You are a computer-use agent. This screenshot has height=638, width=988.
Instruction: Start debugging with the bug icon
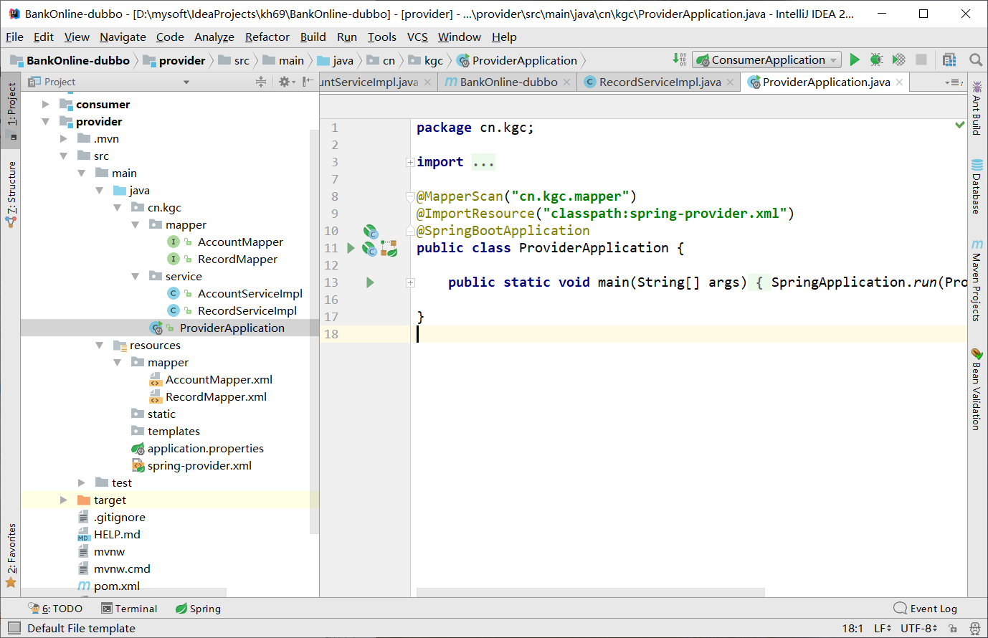tap(876, 60)
